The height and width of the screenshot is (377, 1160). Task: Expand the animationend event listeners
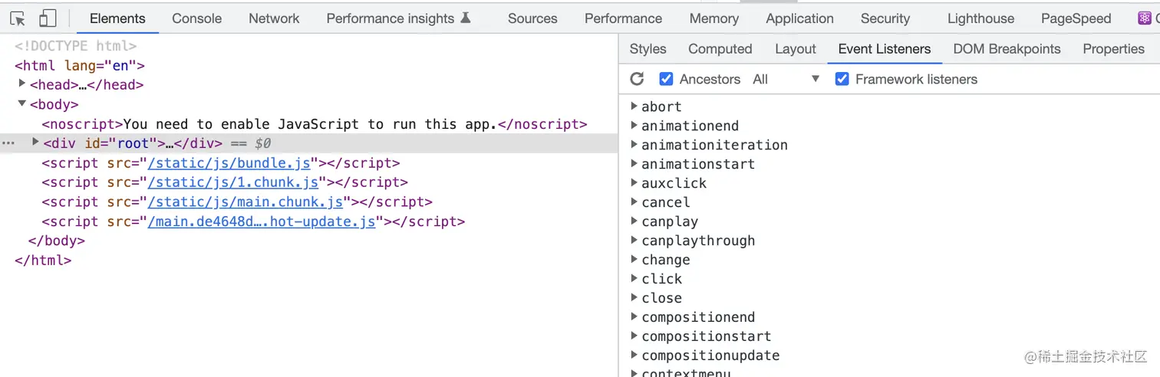click(634, 125)
